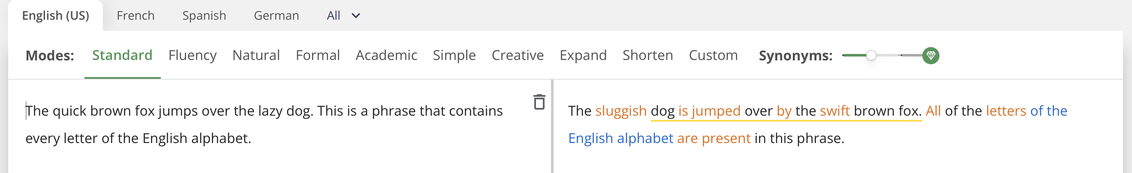Switch to Natural mode

tap(256, 56)
